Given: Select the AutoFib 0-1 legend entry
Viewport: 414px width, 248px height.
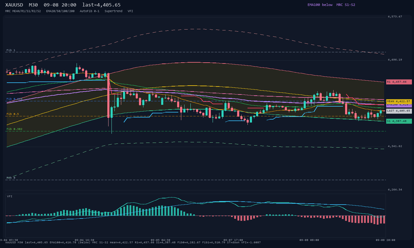Looking at the screenshot, I should coord(90,11).
